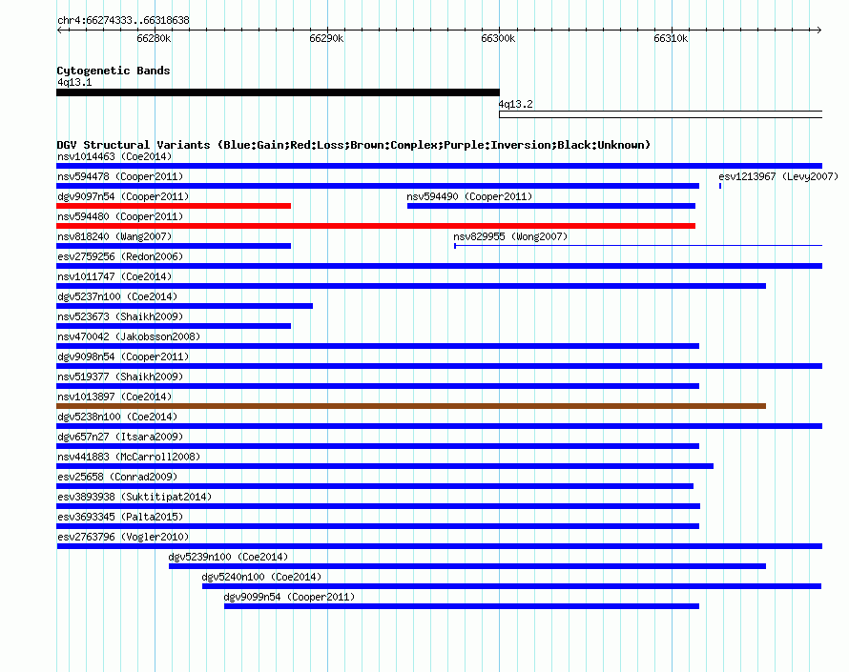The image size is (849, 672).
Task: Click the 66290k ruler tick label
Action: [326, 38]
